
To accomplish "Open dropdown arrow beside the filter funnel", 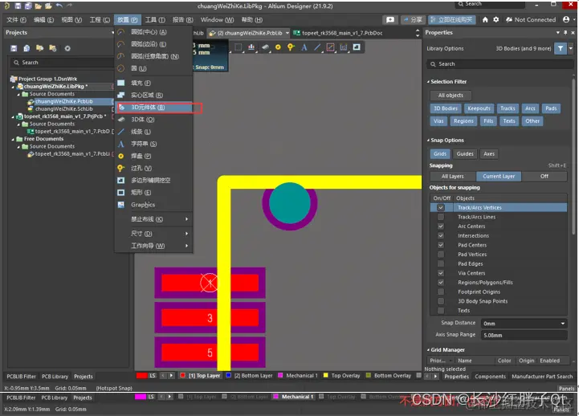I will 570,48.
